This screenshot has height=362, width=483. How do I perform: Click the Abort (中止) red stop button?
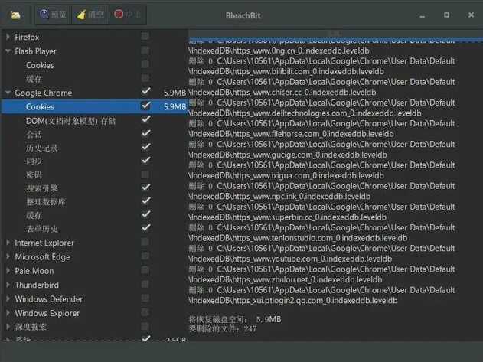point(128,15)
